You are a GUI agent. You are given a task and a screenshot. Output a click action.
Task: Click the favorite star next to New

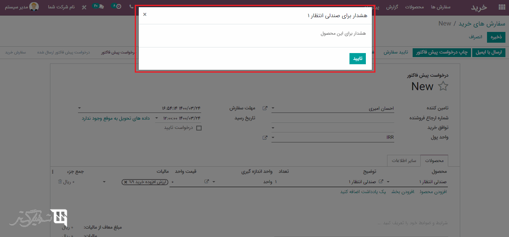click(x=443, y=87)
